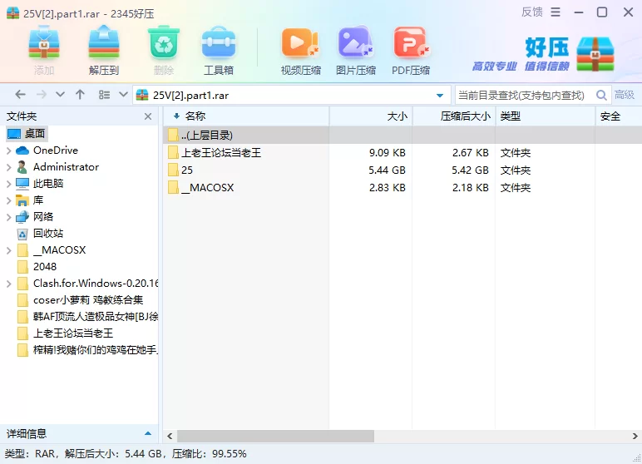Launch the 视频压缩 video compression tool
Image resolution: width=642 pixels, height=464 pixels.
pos(300,50)
